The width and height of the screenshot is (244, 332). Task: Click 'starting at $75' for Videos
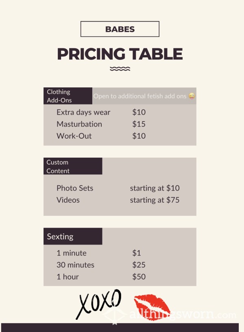point(155,200)
